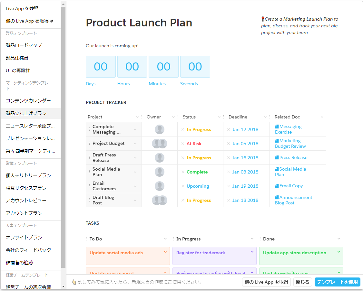The image size is (363, 291).
Task: Expand the Update social media ads card chevron
Action: click(165, 252)
